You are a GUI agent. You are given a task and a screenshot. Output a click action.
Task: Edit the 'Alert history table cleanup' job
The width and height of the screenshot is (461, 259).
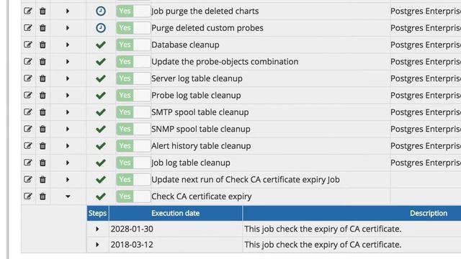(x=28, y=145)
